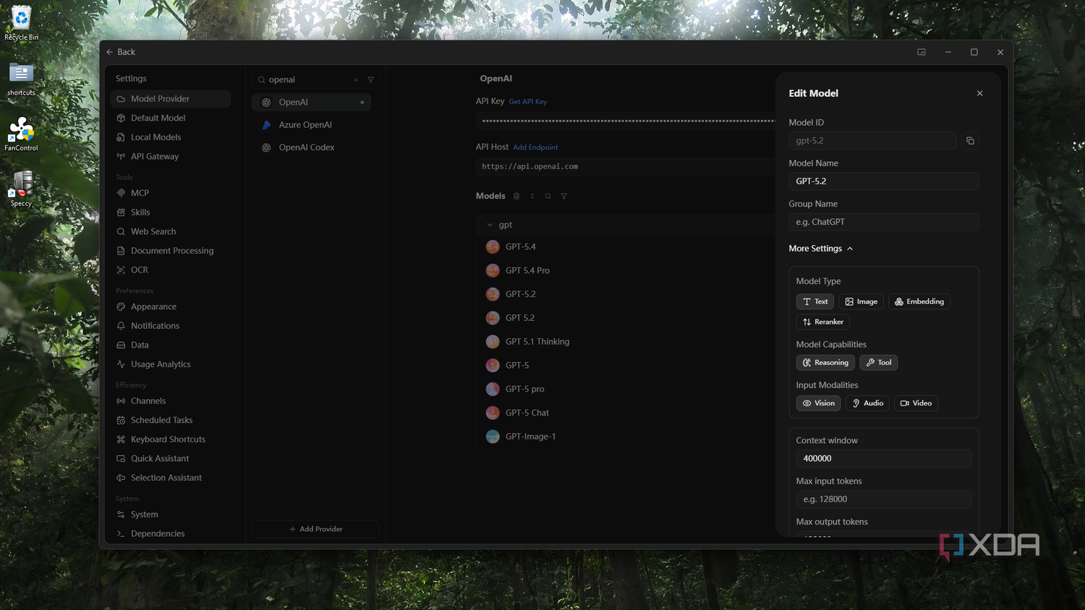
Task: Open the Recycle Bin desktop icon
Action: [21, 23]
